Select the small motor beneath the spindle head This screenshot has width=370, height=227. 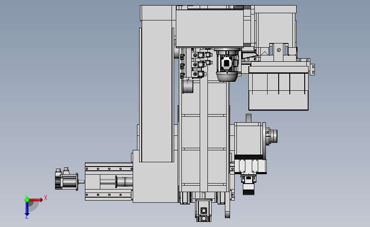pyautogui.click(x=248, y=184)
